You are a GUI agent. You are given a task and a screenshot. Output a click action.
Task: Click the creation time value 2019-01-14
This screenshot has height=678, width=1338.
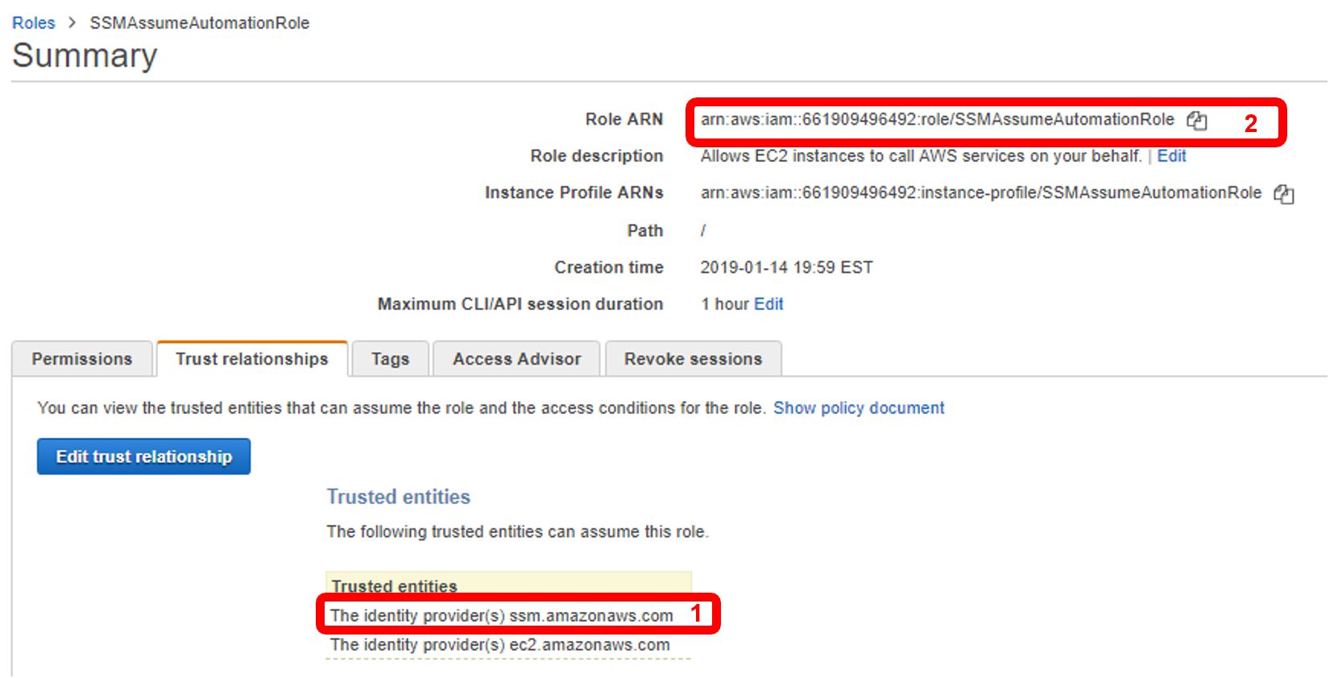786,267
